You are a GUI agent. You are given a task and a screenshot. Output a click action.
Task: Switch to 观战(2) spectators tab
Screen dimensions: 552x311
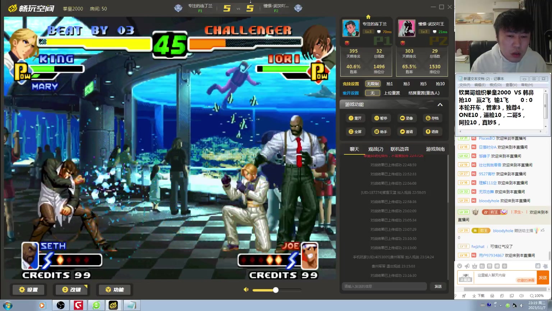376,149
